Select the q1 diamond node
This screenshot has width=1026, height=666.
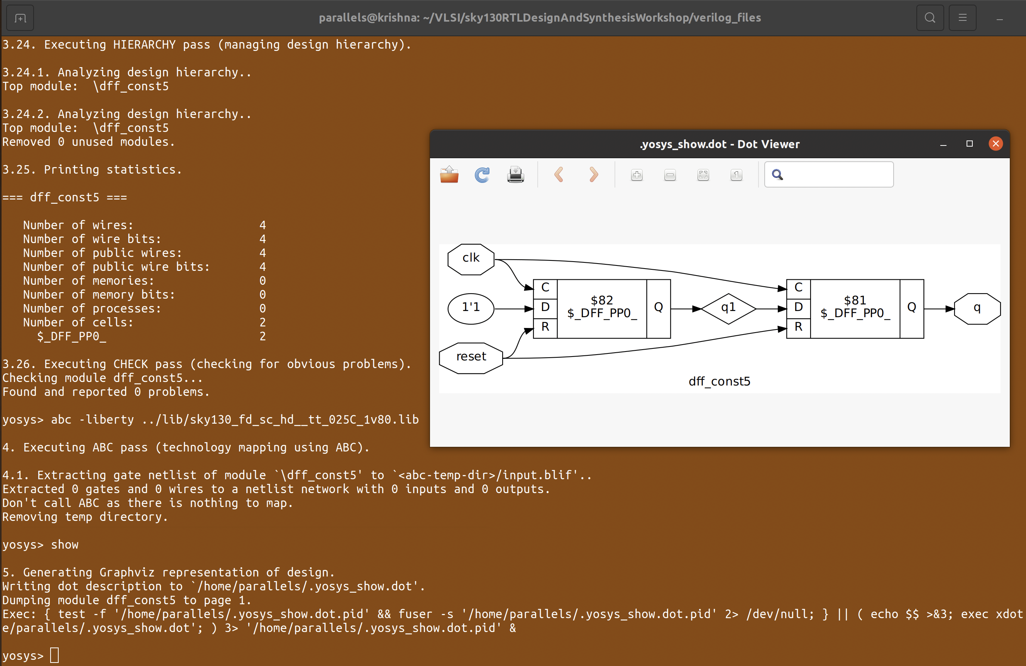728,308
